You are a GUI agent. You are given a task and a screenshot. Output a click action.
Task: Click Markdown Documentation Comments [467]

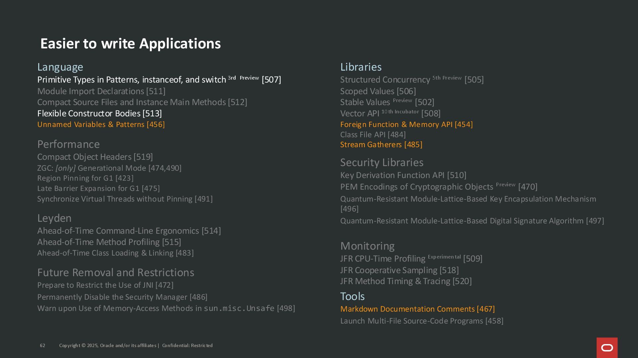417,309
